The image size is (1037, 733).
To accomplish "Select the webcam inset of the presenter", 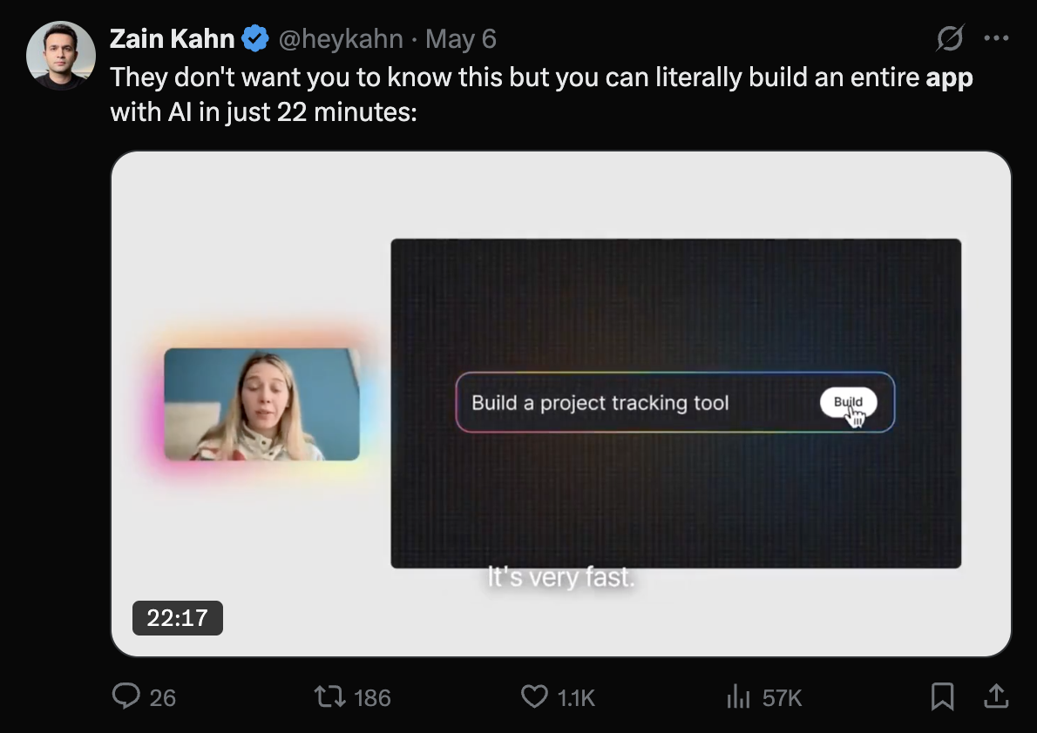I will pos(261,404).
